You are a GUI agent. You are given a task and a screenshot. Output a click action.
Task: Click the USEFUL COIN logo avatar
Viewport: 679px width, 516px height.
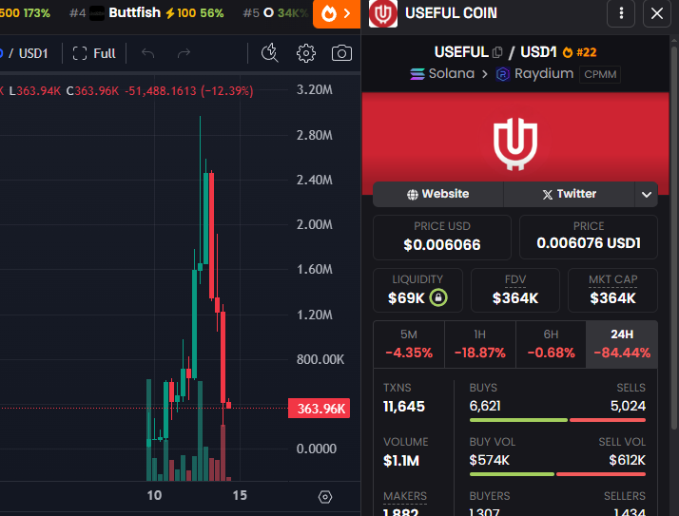(383, 13)
